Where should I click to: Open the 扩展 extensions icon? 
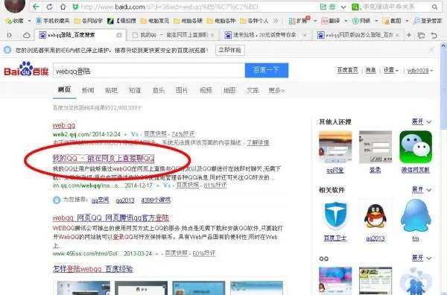[299, 21]
